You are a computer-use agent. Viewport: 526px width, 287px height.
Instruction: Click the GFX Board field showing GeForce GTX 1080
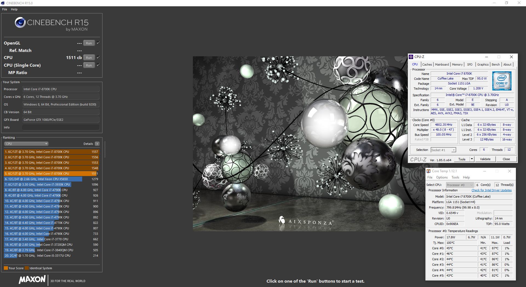pyautogui.click(x=61, y=120)
